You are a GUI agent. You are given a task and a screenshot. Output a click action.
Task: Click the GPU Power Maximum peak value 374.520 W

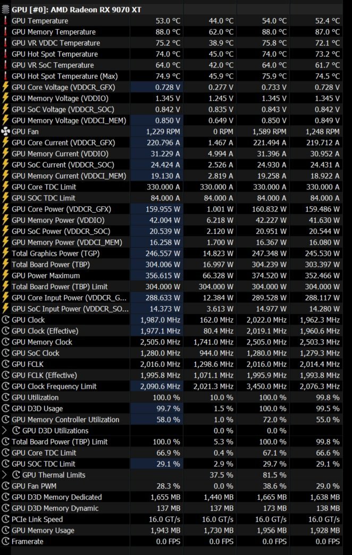point(269,276)
